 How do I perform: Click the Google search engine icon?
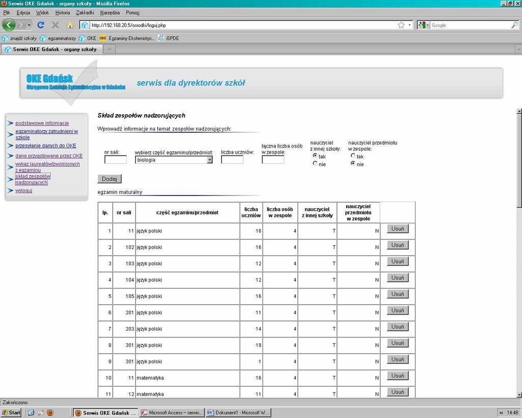[x=422, y=25]
